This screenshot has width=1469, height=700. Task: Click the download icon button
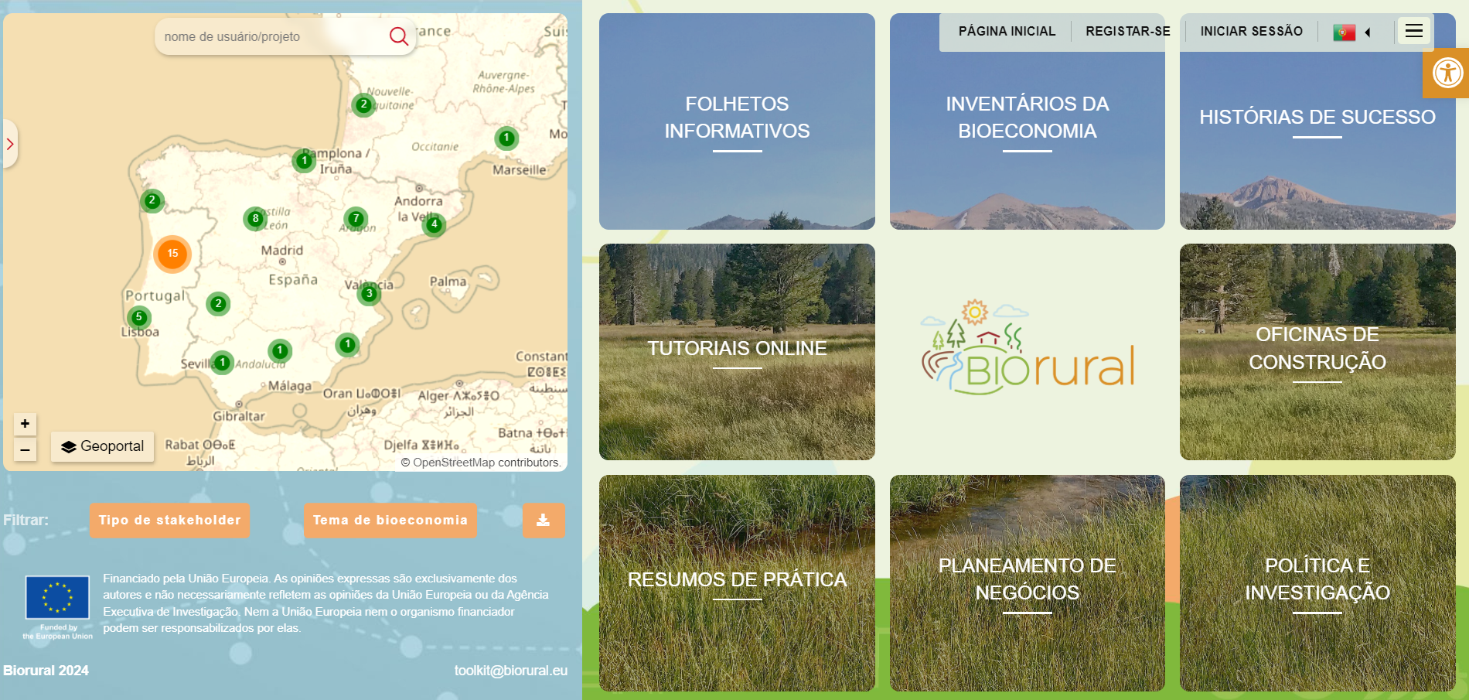[543, 521]
